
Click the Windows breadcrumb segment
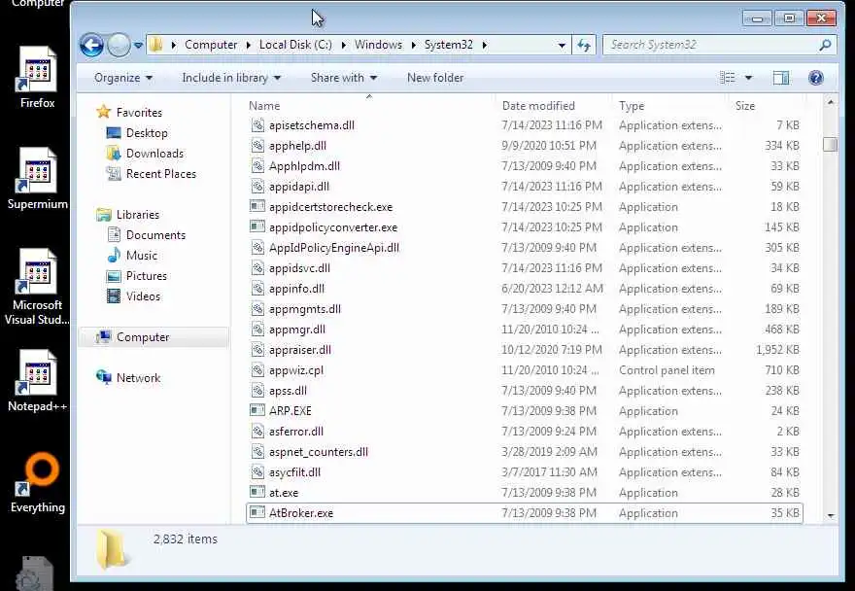pos(378,45)
